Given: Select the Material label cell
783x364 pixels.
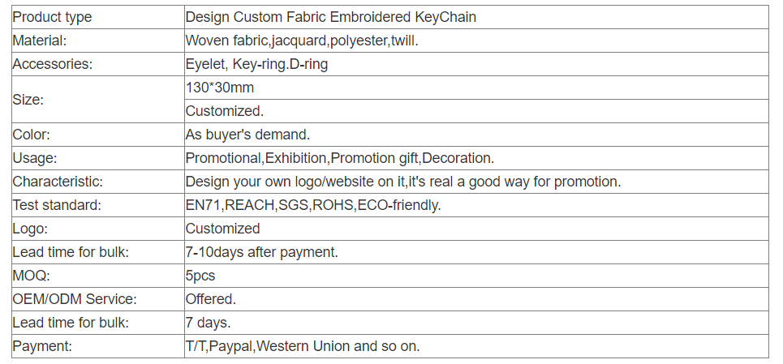Looking at the screenshot, I should (98, 41).
